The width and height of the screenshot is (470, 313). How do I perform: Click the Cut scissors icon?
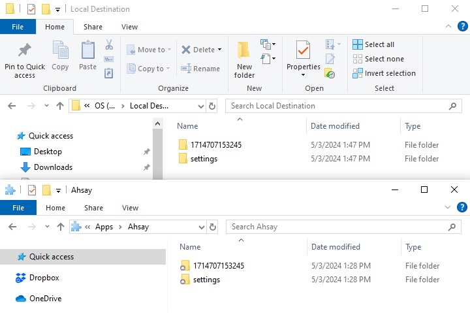tap(109, 44)
